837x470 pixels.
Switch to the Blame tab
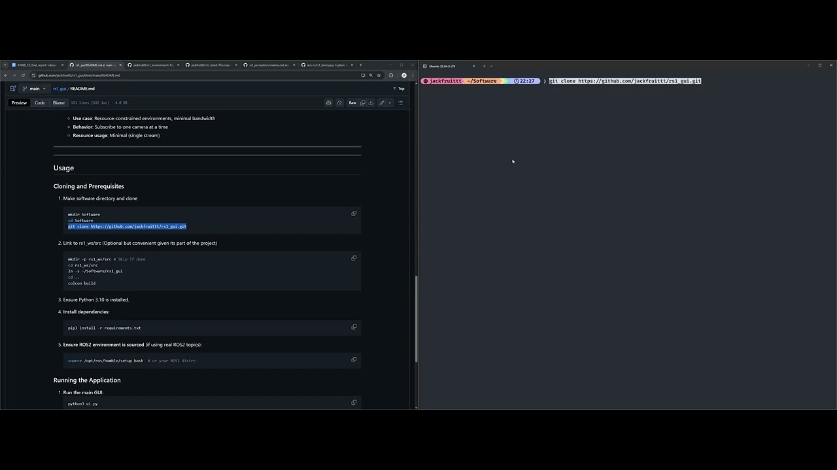pos(59,102)
